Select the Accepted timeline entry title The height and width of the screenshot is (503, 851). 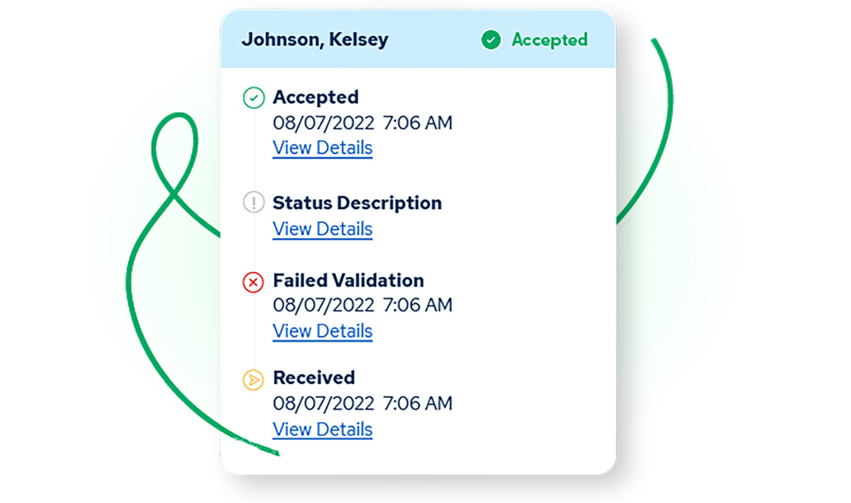click(316, 97)
